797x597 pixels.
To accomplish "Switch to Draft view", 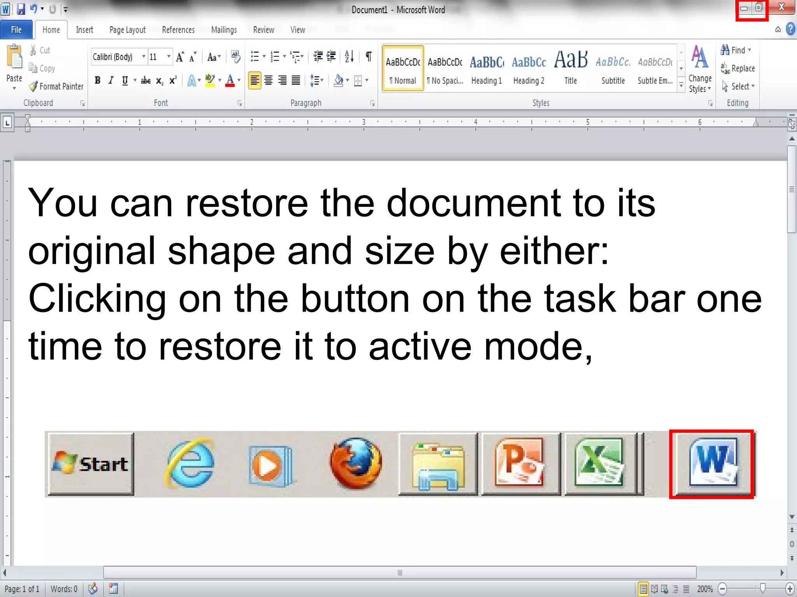I will (686, 589).
